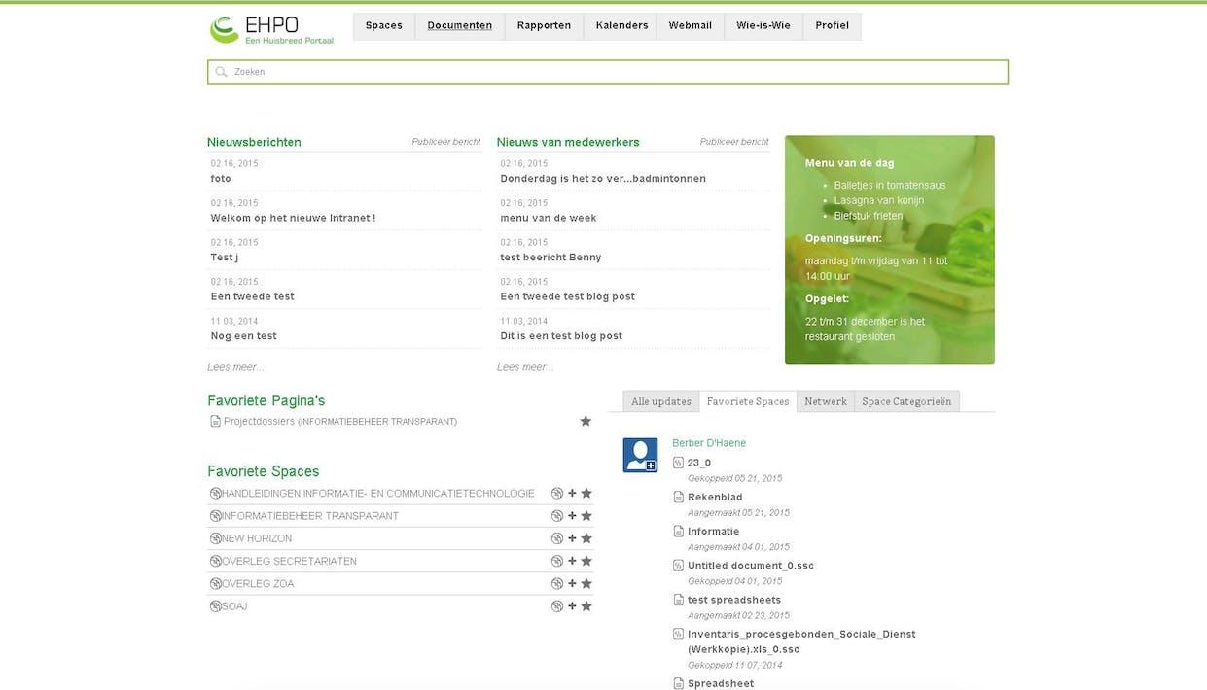This screenshot has width=1207, height=690.
Task: Toggle favorite star for HANDLEIDINGEN space
Action: (x=586, y=494)
